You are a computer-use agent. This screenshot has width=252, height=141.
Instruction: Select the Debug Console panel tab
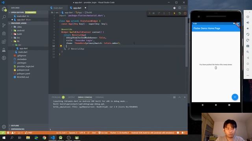point(85,97)
